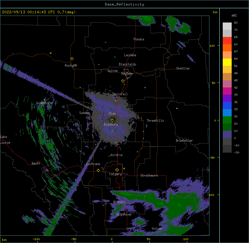
Task: Click the yellow radar site marker near Olds
Action: coord(112,120)
